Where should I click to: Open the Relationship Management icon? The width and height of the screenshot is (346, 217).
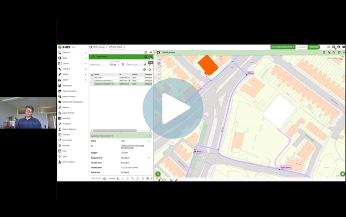(60, 102)
